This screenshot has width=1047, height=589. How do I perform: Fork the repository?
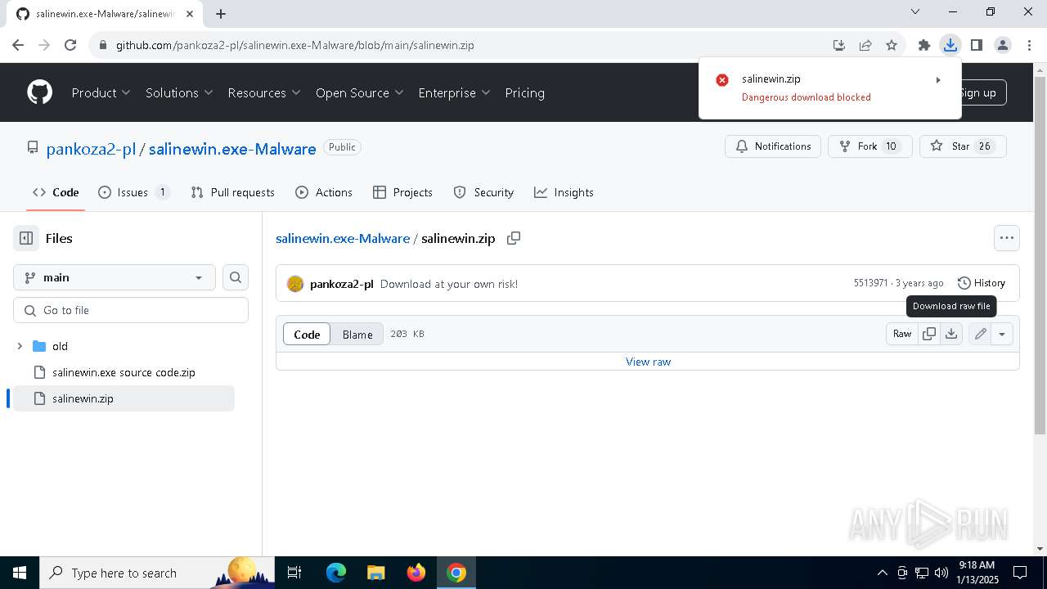870,146
